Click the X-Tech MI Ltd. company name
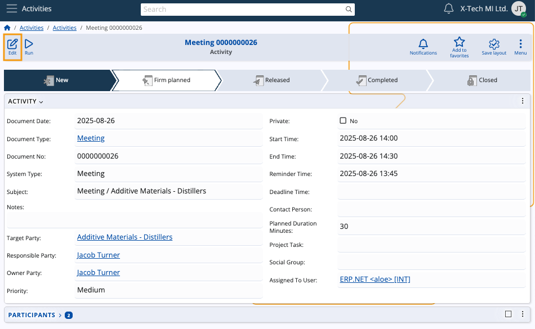Screen dimensions: 535x329 [x=484, y=9]
